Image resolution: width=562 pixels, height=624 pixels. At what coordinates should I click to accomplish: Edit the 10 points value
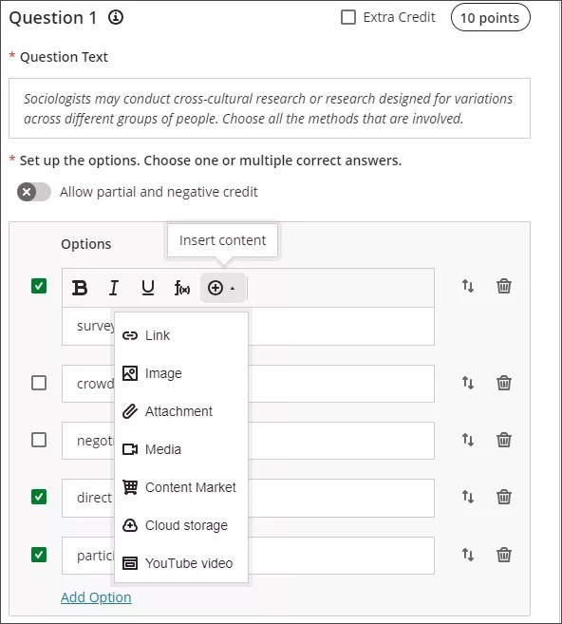491,17
